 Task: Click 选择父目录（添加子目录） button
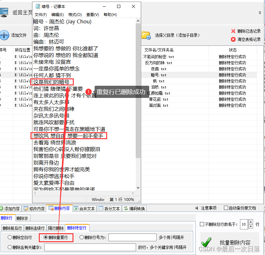(x=177, y=35)
